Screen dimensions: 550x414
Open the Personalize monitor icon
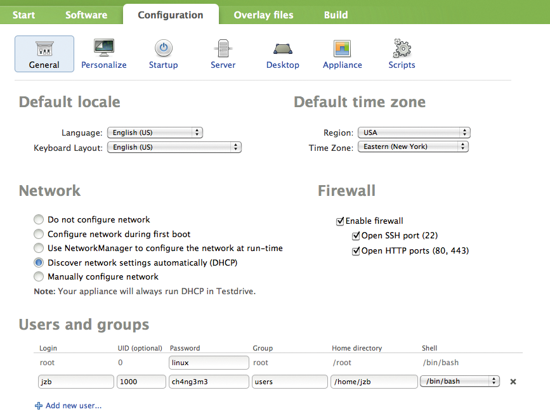[x=104, y=48]
